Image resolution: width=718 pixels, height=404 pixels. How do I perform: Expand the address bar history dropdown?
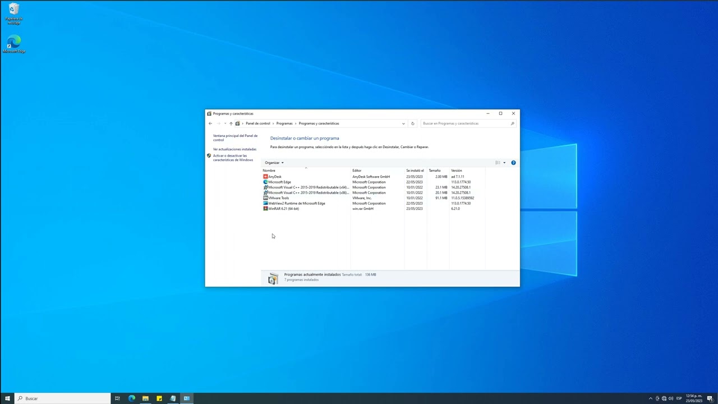[403, 123]
